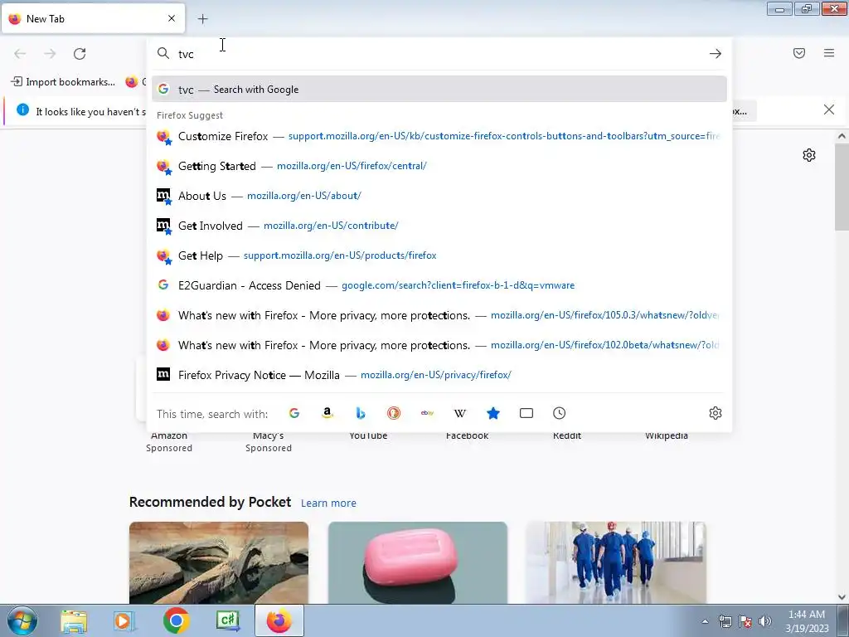849x637 pixels.
Task: Open new tab personalize gear icon
Action: point(809,155)
